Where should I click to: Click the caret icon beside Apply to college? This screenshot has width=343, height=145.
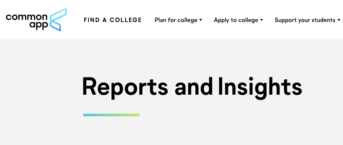point(262,20)
